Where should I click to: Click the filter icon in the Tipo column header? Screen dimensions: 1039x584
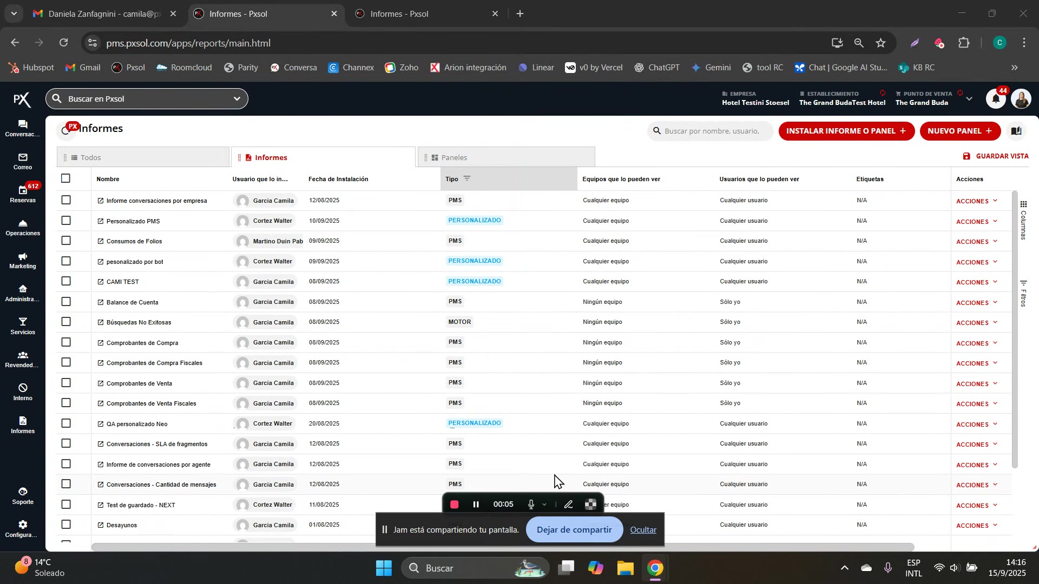tap(467, 178)
